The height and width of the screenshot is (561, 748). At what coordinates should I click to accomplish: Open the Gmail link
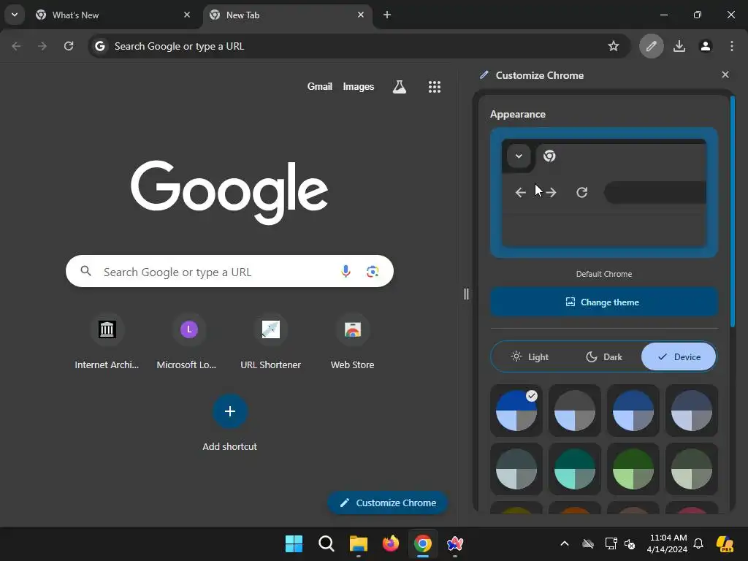tap(320, 86)
